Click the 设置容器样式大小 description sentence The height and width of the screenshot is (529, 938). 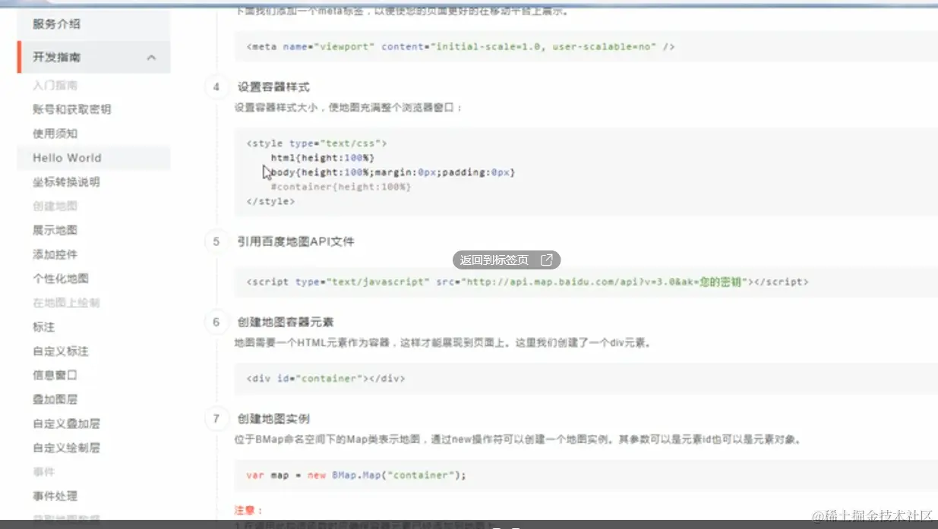(x=349, y=108)
